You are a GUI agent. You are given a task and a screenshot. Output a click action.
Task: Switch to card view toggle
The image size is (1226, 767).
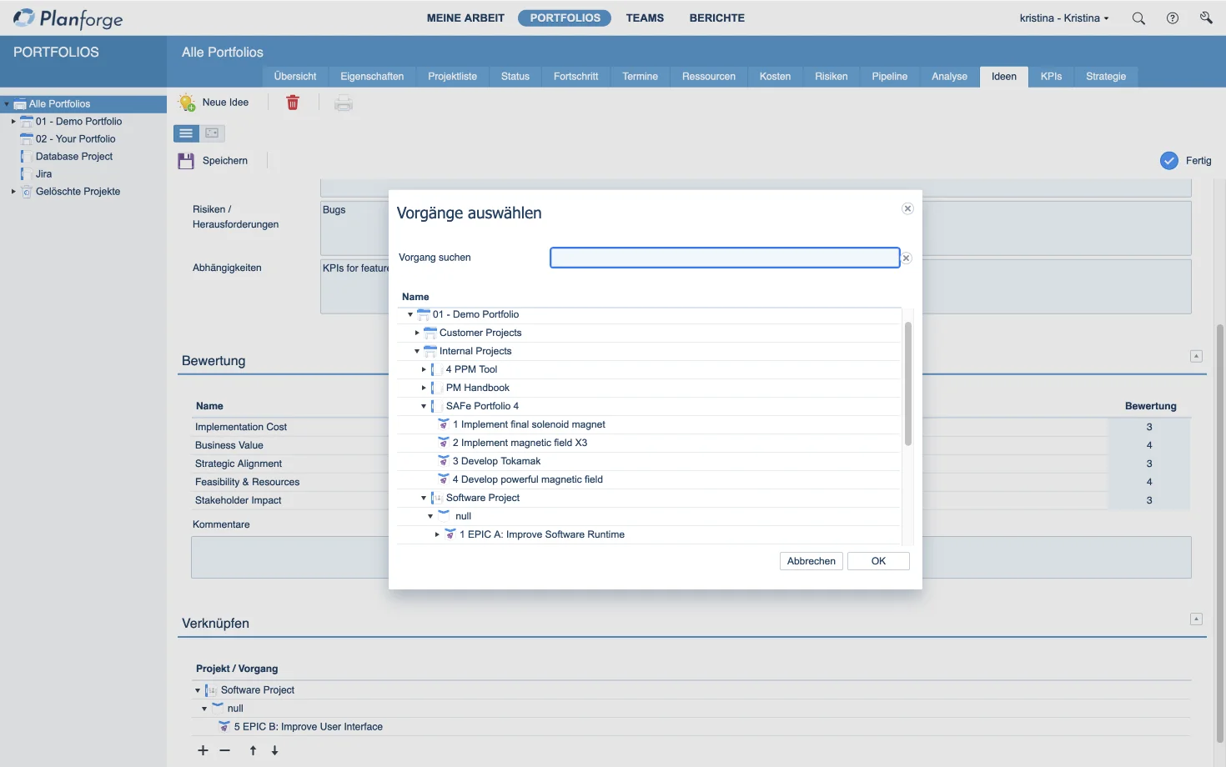pyautogui.click(x=212, y=133)
